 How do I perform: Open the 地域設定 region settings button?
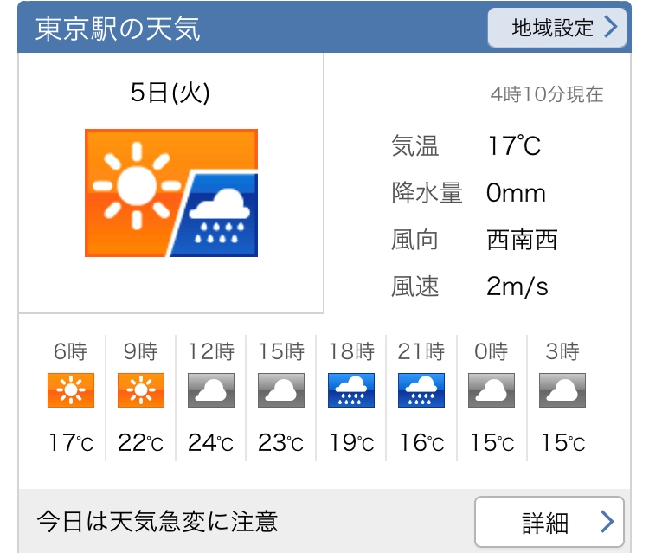556,28
